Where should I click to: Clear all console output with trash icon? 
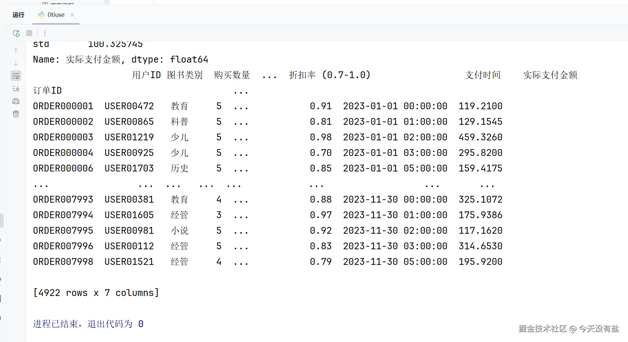(x=16, y=114)
